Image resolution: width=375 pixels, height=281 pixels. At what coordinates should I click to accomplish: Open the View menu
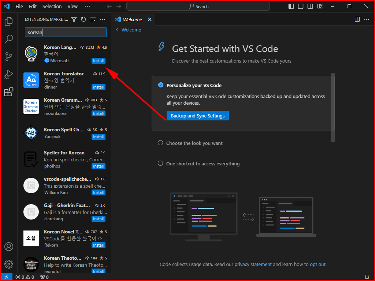coord(73,7)
